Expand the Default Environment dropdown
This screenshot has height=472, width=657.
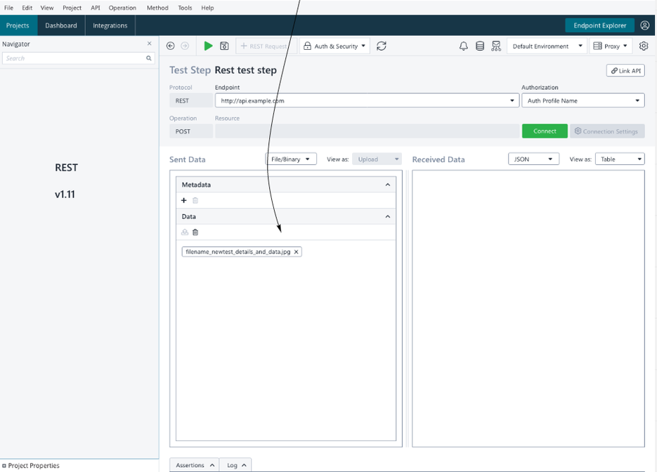[547, 46]
